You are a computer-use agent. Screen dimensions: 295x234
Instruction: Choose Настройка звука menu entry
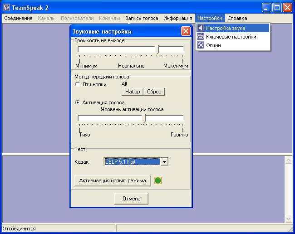pyautogui.click(x=233, y=28)
